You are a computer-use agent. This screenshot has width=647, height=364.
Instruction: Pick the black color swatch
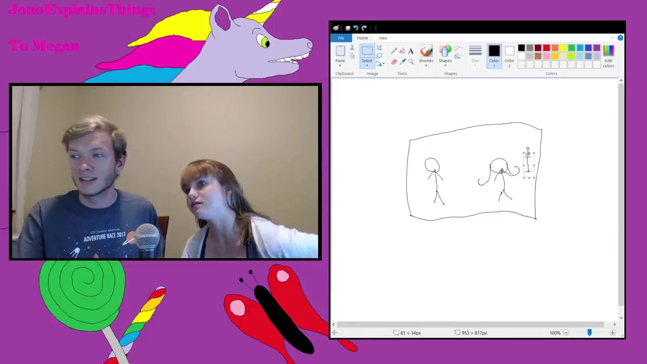(x=521, y=48)
